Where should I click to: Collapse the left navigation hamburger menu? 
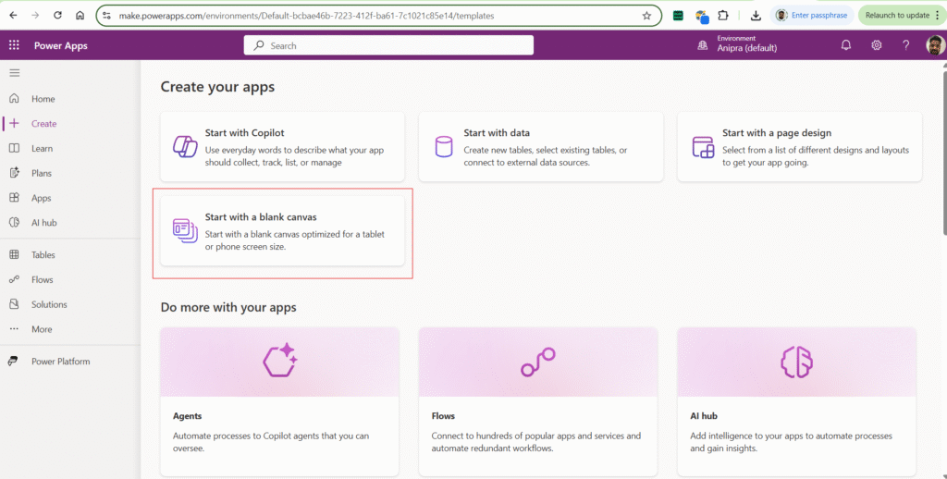point(15,73)
